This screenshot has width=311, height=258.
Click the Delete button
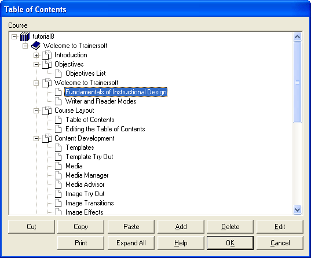[x=230, y=227]
